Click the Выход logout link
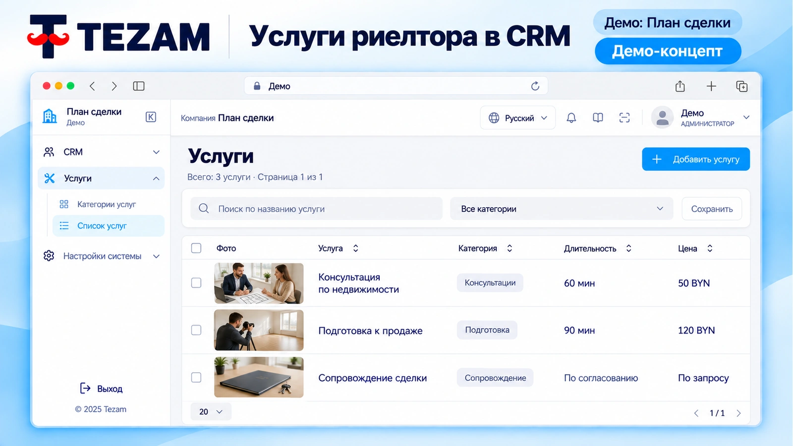Screen dimensions: 793x446 (102, 389)
